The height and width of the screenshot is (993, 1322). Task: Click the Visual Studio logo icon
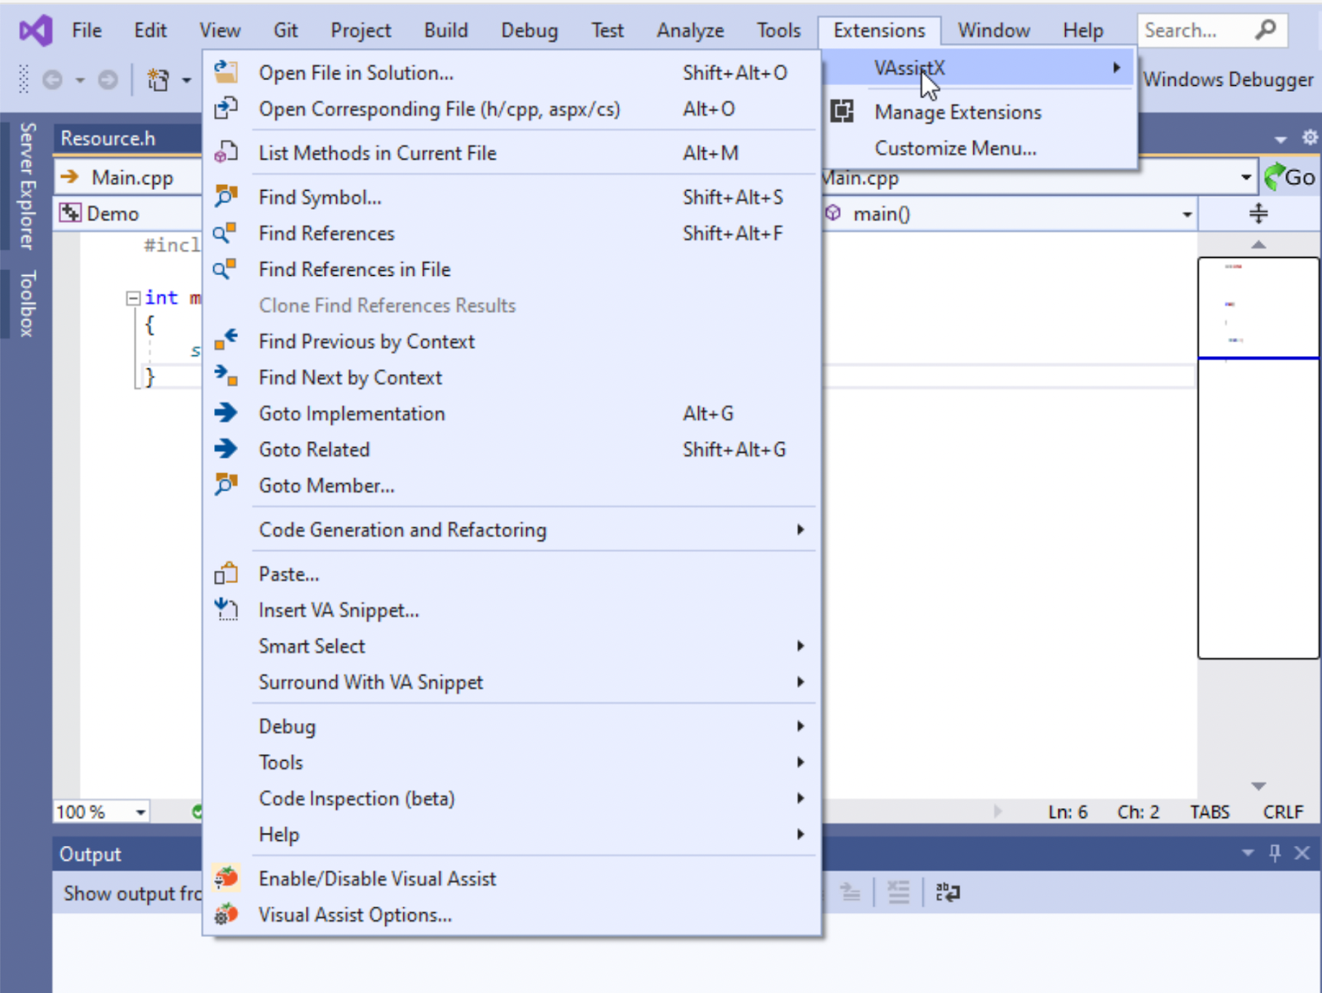click(x=36, y=31)
